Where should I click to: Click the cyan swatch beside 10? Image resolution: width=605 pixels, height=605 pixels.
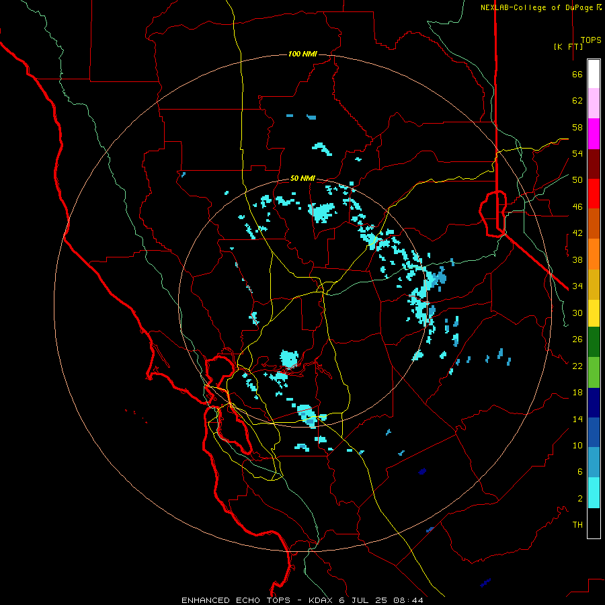(594, 493)
